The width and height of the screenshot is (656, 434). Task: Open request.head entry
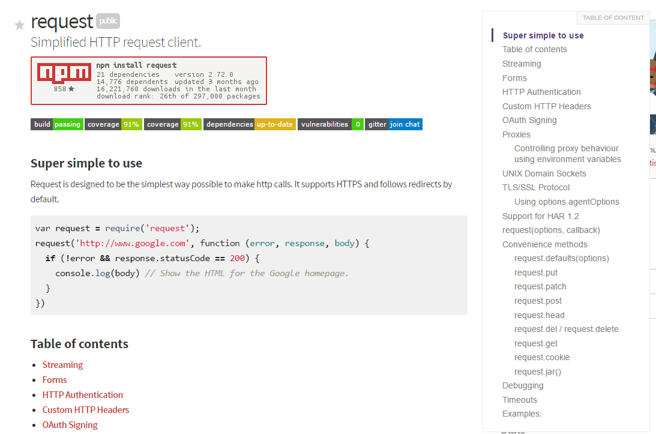pyautogui.click(x=539, y=315)
